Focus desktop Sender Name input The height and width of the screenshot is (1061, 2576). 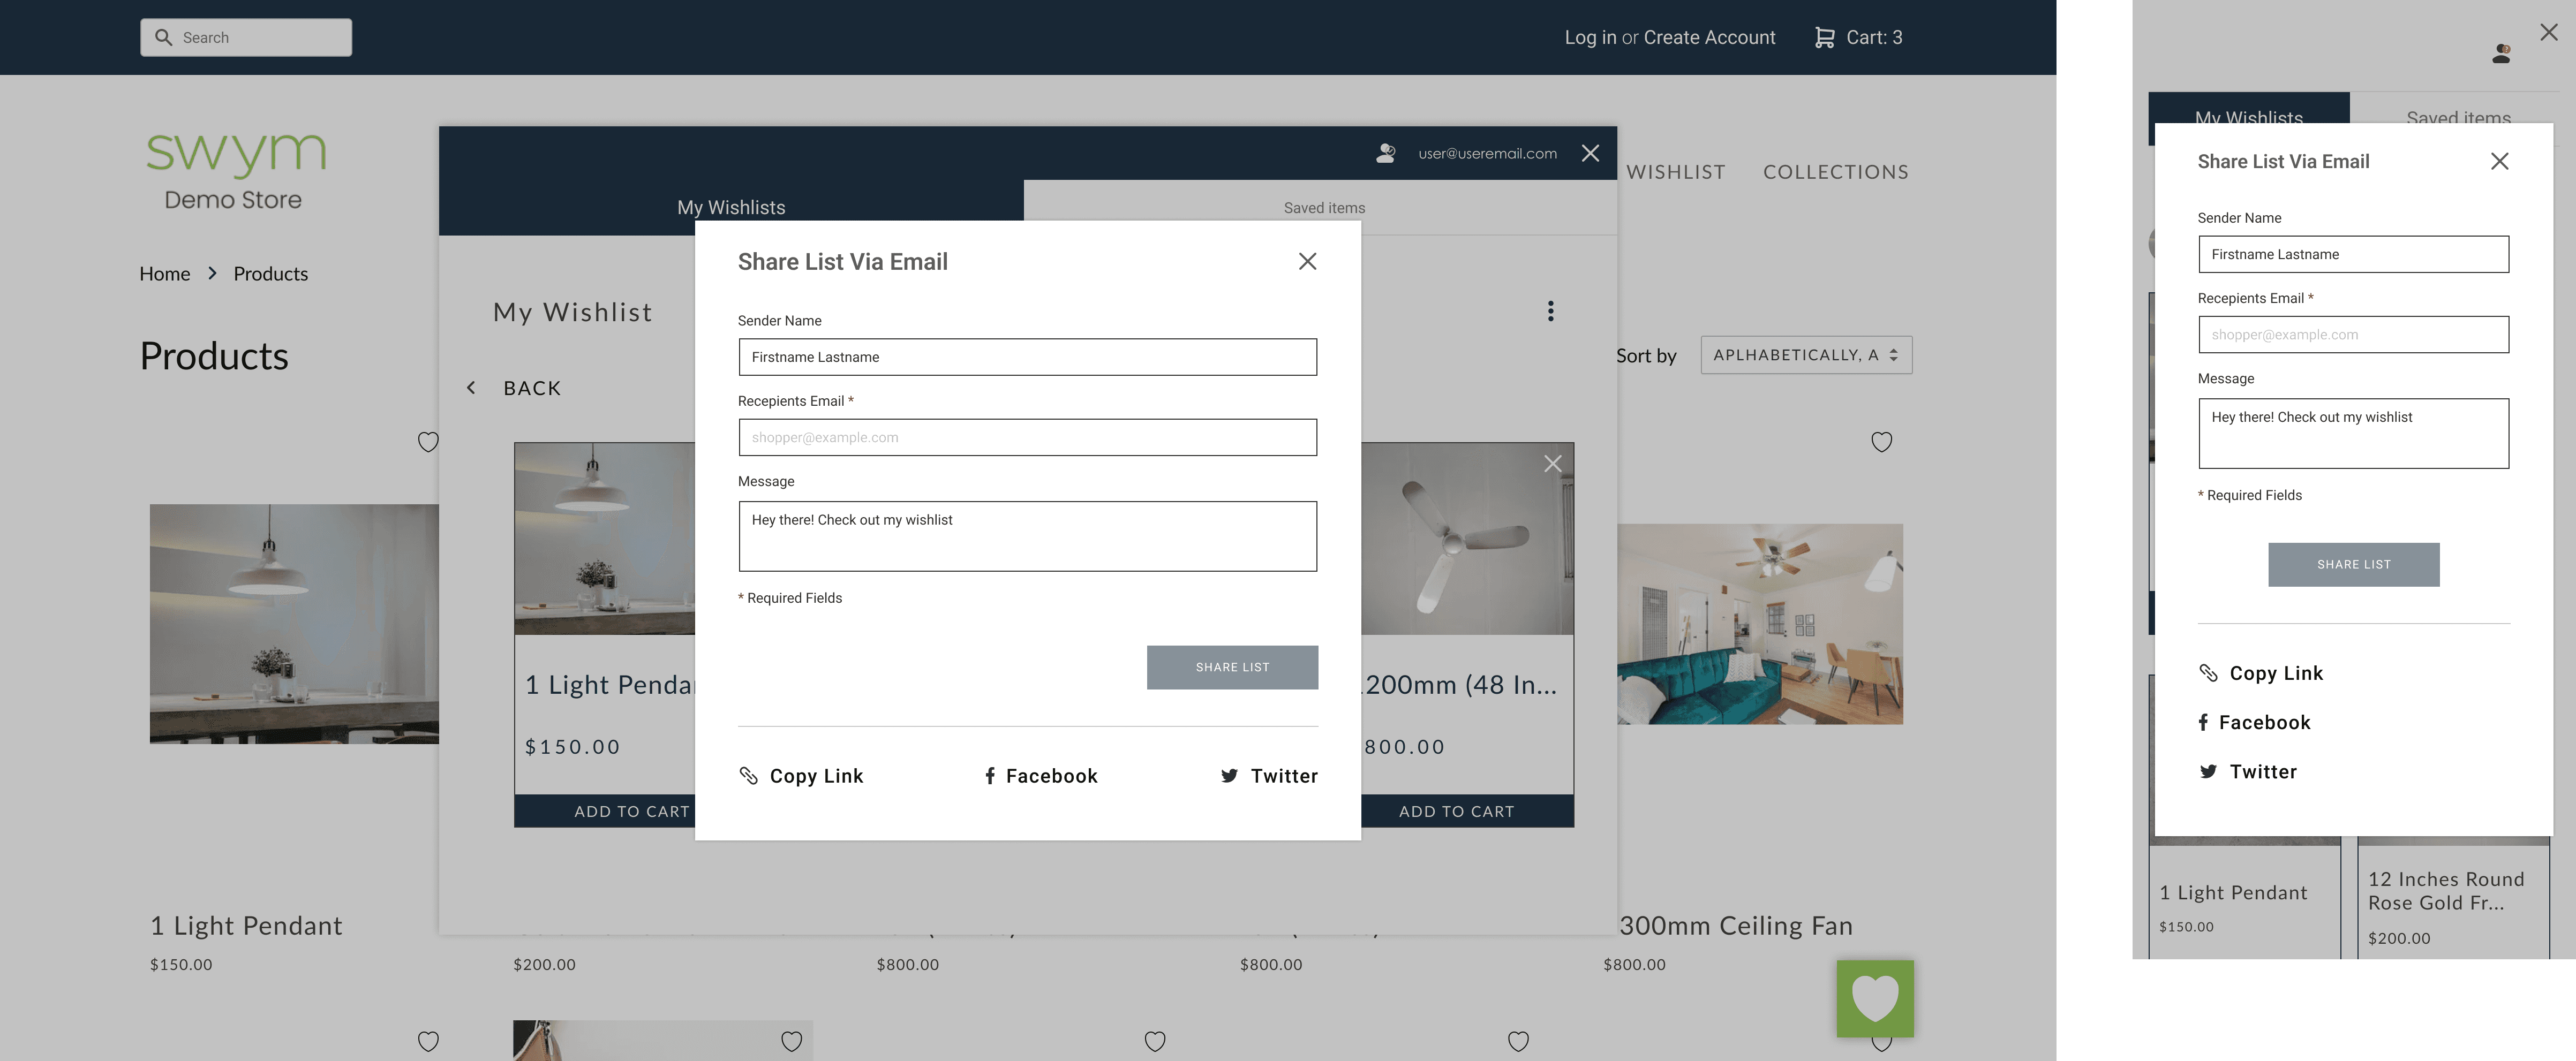(1027, 357)
